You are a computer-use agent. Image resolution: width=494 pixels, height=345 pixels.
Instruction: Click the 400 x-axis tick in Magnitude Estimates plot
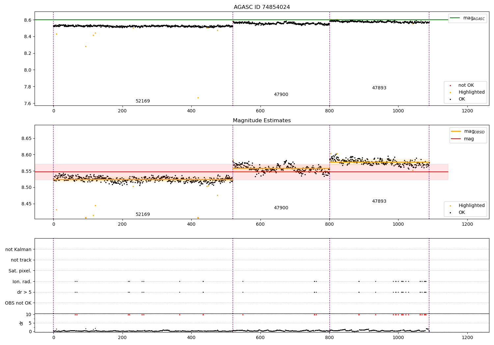click(191, 224)
